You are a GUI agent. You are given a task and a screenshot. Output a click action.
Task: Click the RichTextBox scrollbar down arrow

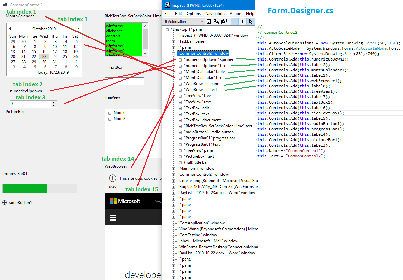(145, 53)
